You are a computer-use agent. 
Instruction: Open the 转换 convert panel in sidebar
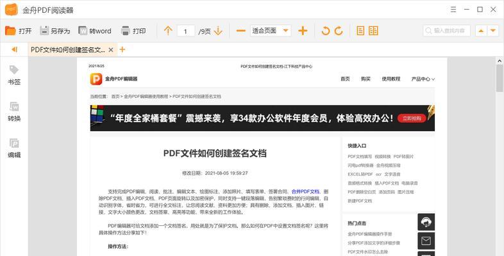(x=14, y=111)
